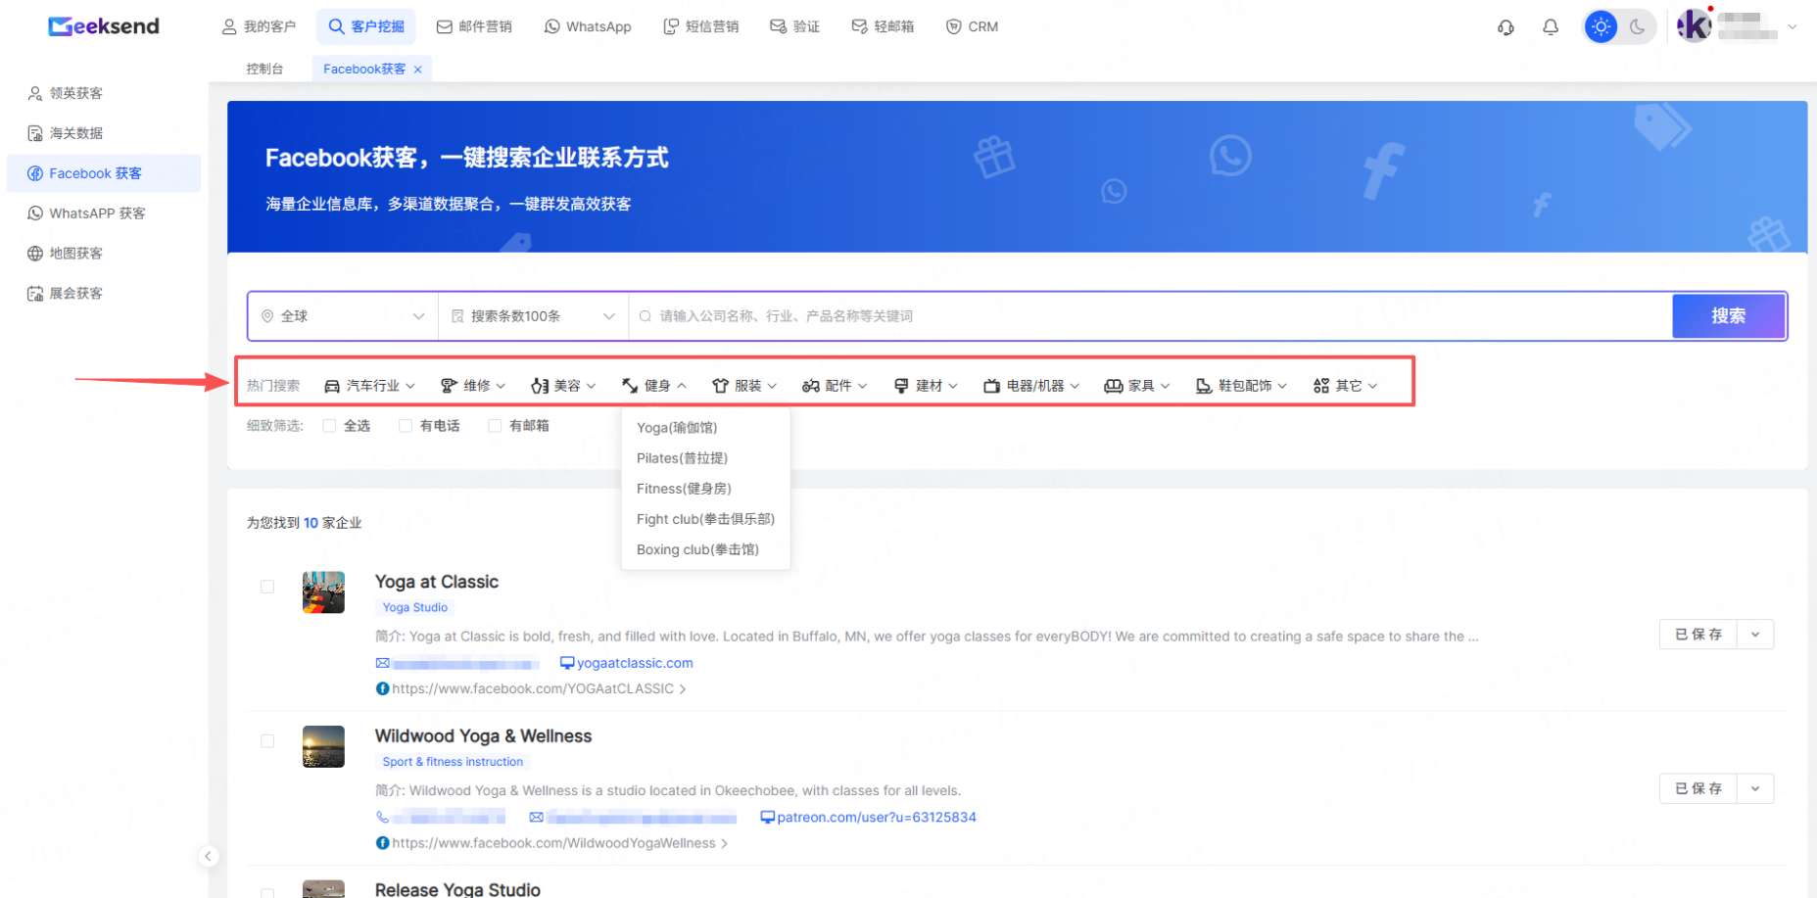Open CRM menu
This screenshot has height=898, width=1817.
[x=972, y=26]
